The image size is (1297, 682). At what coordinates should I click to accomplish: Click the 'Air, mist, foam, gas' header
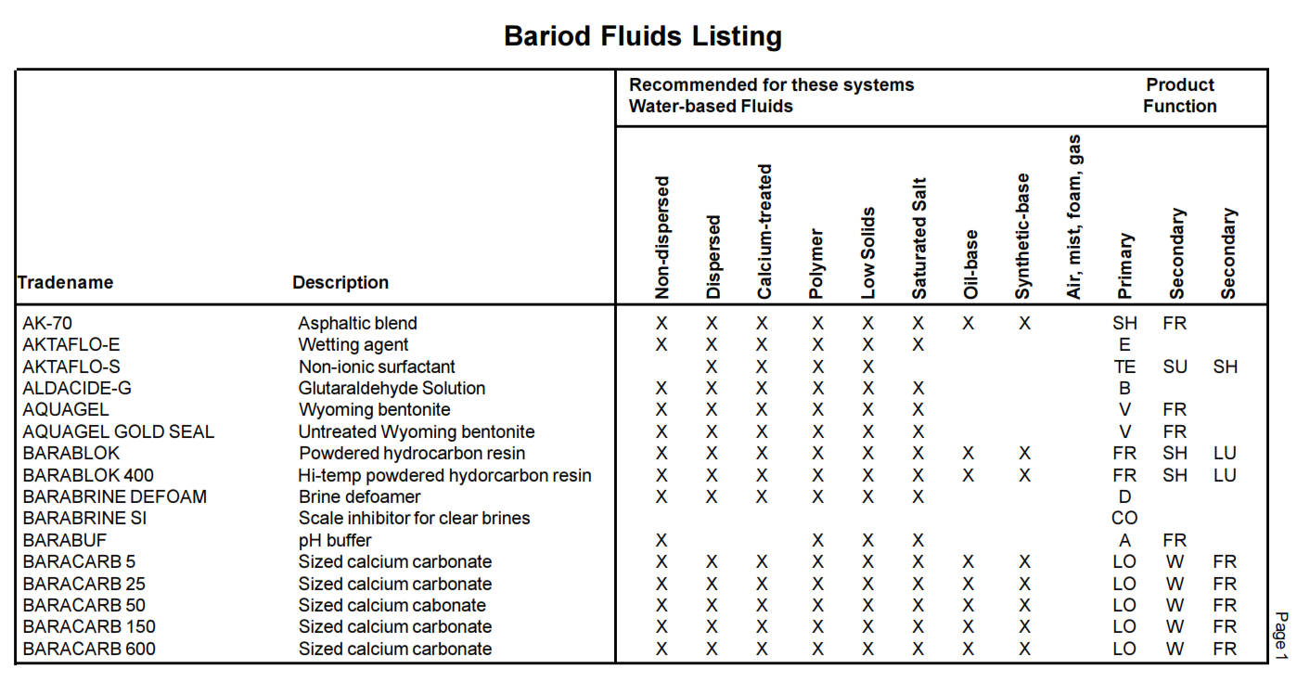click(x=1074, y=217)
